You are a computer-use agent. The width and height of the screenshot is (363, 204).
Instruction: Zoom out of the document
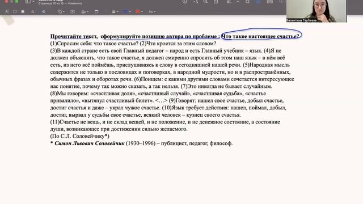[x=196, y=1]
